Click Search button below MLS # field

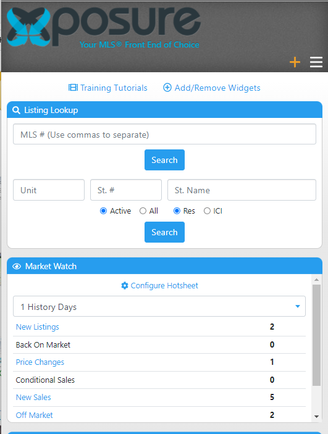click(x=164, y=160)
